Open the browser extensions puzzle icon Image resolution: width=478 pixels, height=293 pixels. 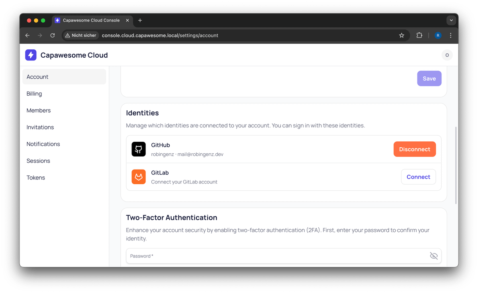419,35
